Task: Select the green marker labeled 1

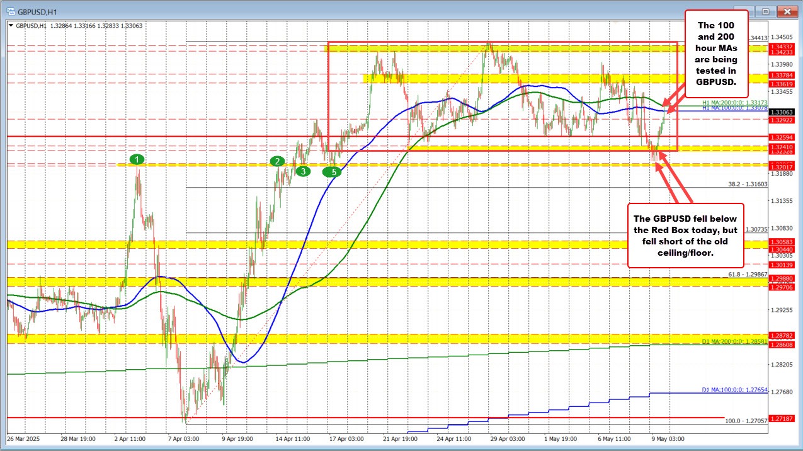Action: click(x=137, y=159)
